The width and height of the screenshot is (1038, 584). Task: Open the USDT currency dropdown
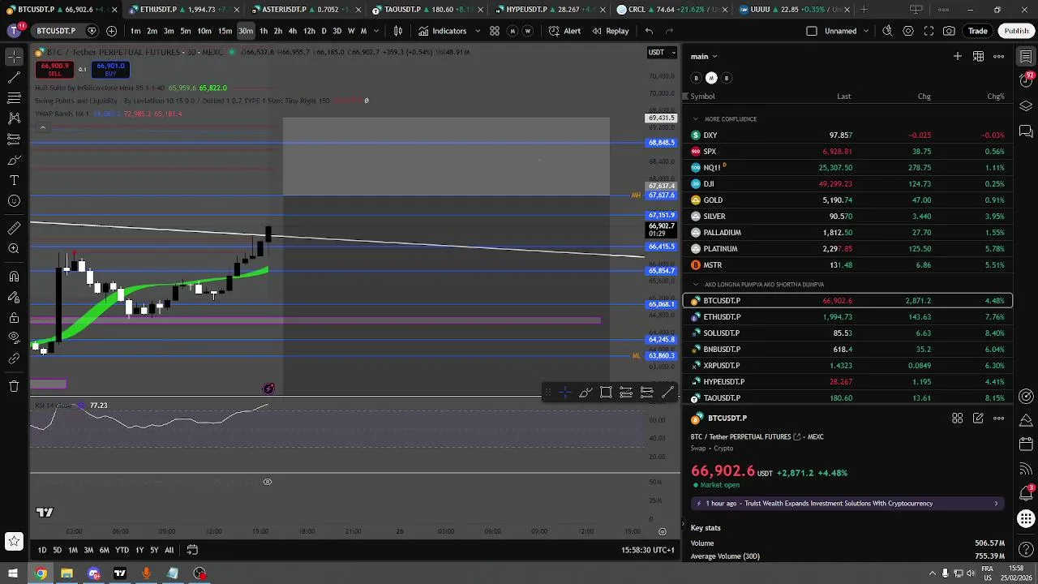point(662,52)
